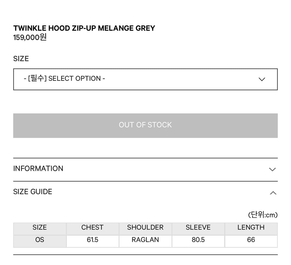Collapse the SIZE GUIDE section

click(33, 192)
